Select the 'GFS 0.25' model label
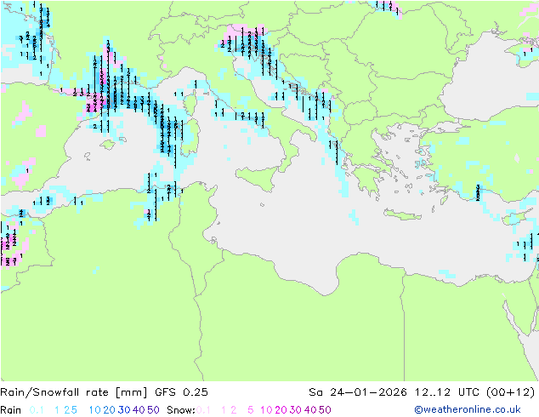Image resolution: width=539 pixels, height=417 pixels. tap(181, 392)
